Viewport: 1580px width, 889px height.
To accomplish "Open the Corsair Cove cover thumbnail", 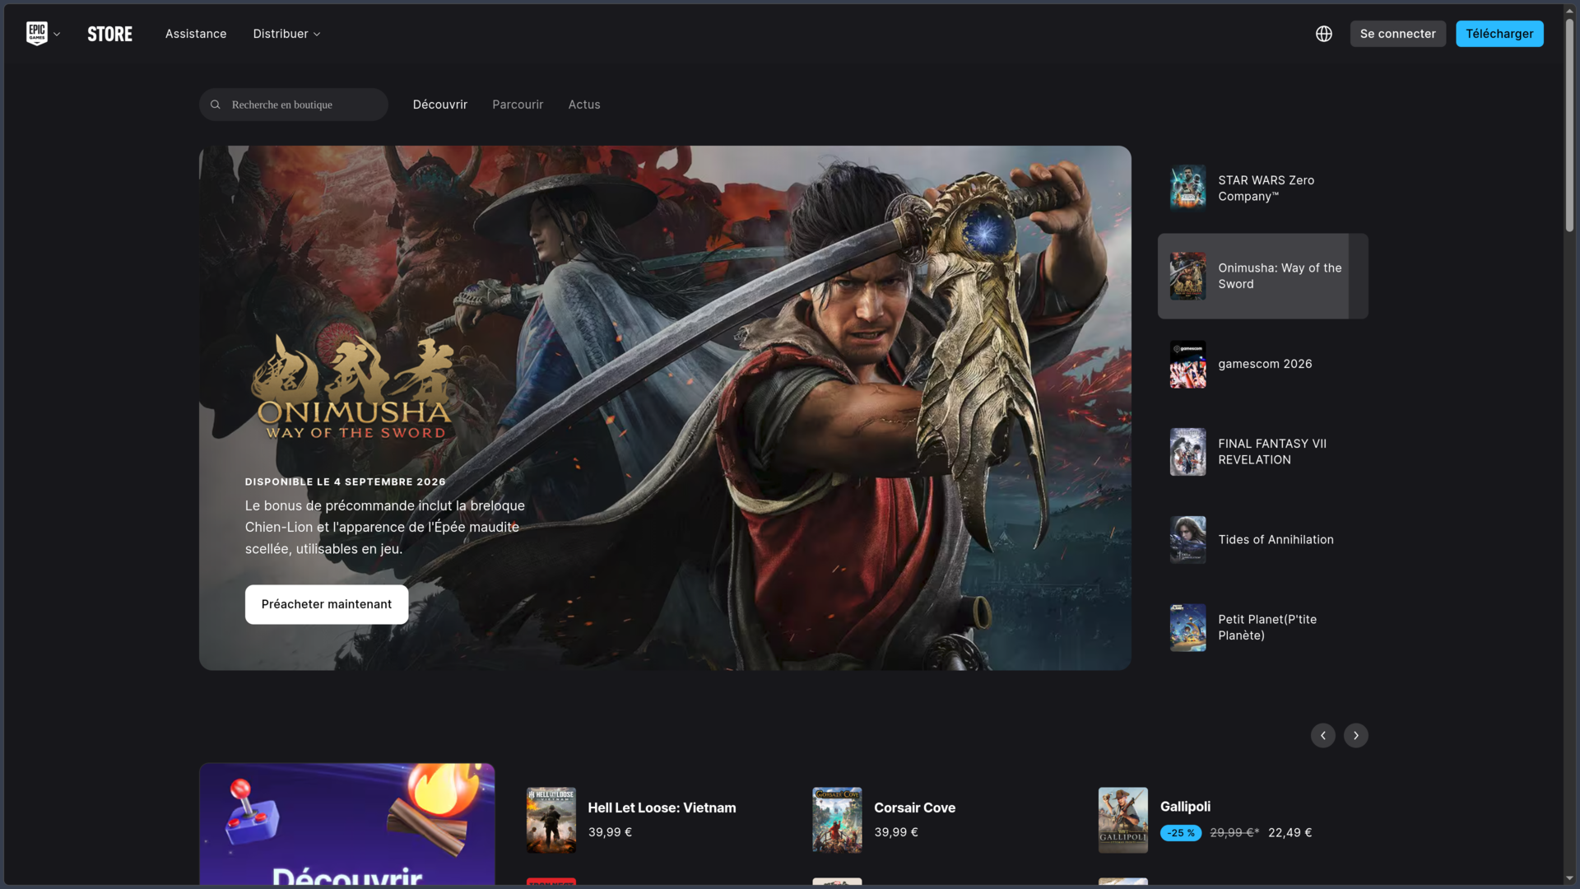I will pyautogui.click(x=837, y=820).
